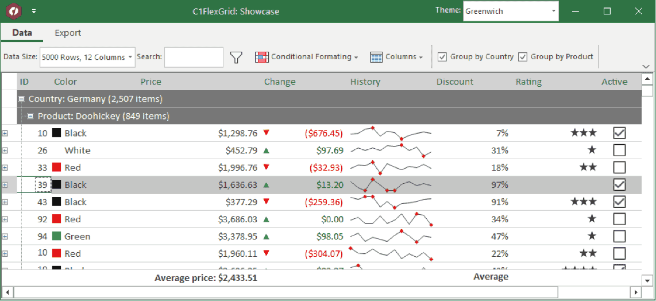656x301 pixels.
Task: Sort by the History column header
Action: click(x=365, y=82)
